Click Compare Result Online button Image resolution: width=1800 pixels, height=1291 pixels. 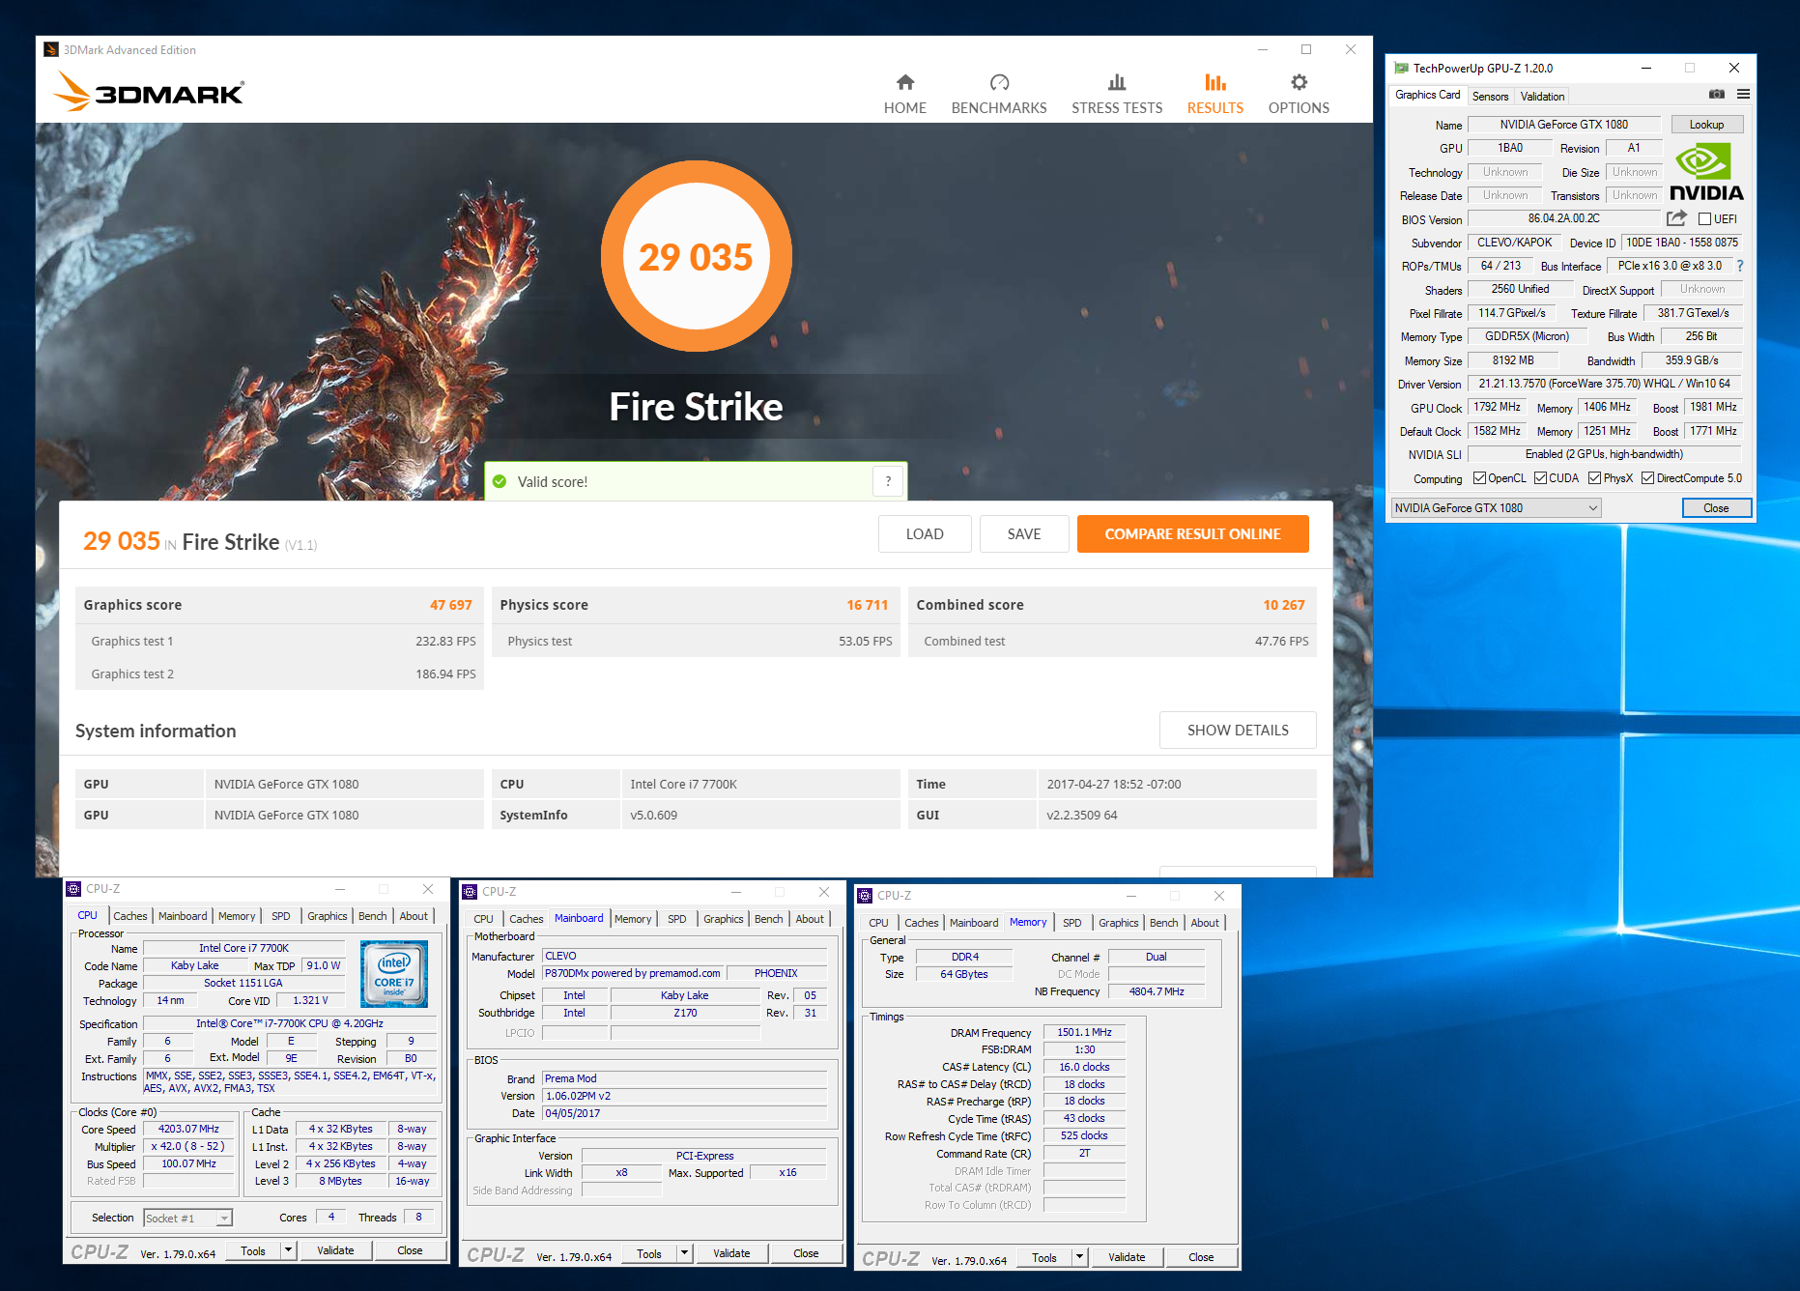tap(1192, 534)
